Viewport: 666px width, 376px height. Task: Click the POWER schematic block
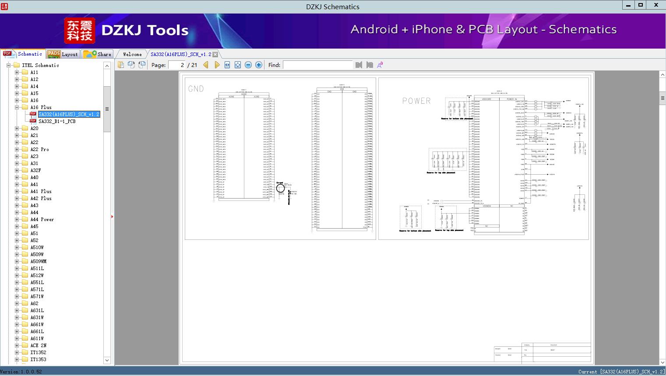483,158
